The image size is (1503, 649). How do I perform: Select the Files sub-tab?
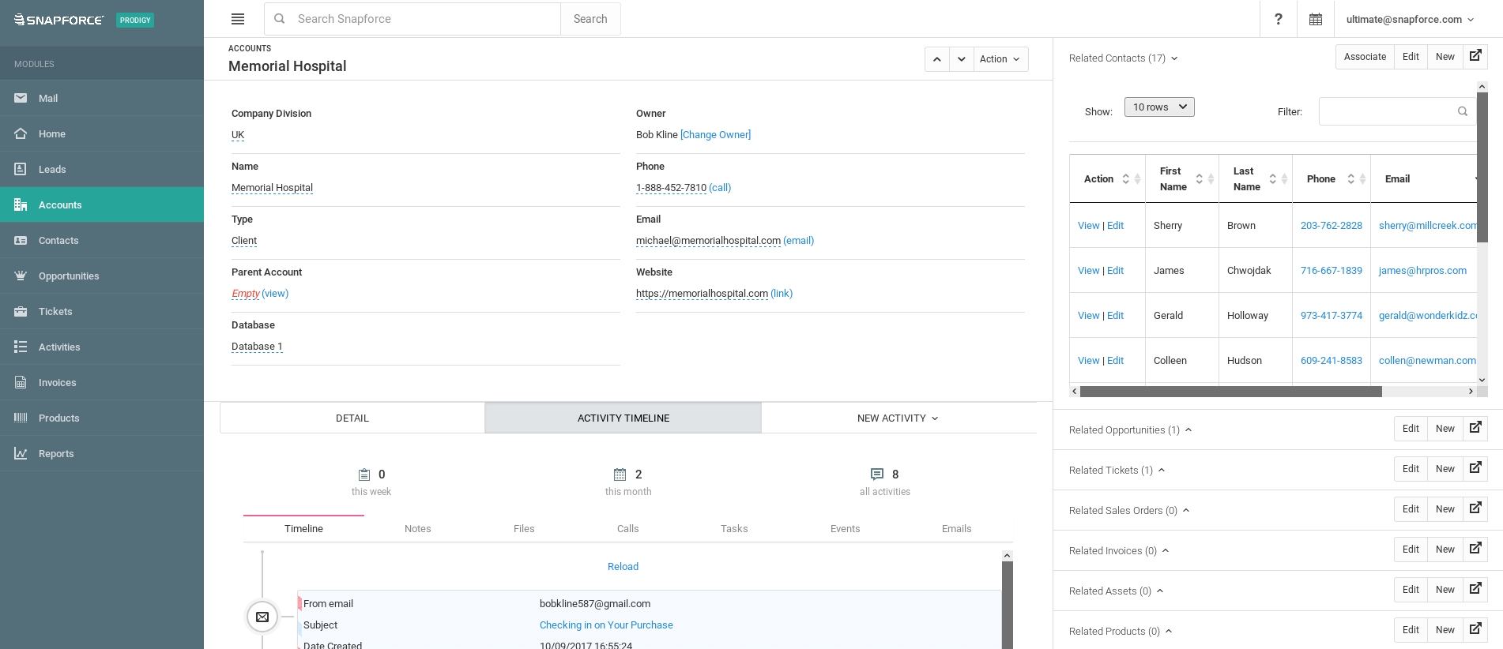[x=524, y=529]
